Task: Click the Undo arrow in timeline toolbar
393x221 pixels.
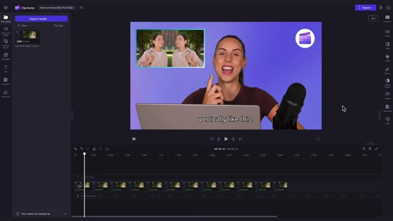Action: 82,149
